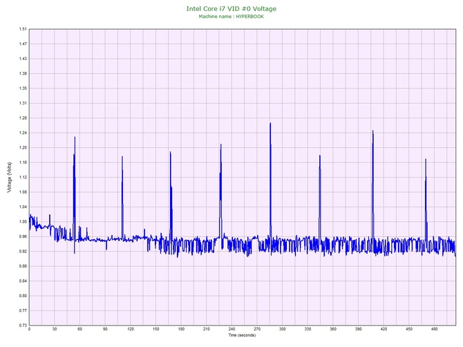Click the 30 seconds time axis label
Image resolution: width=463 pixels, height=347 pixels.
tap(55, 329)
